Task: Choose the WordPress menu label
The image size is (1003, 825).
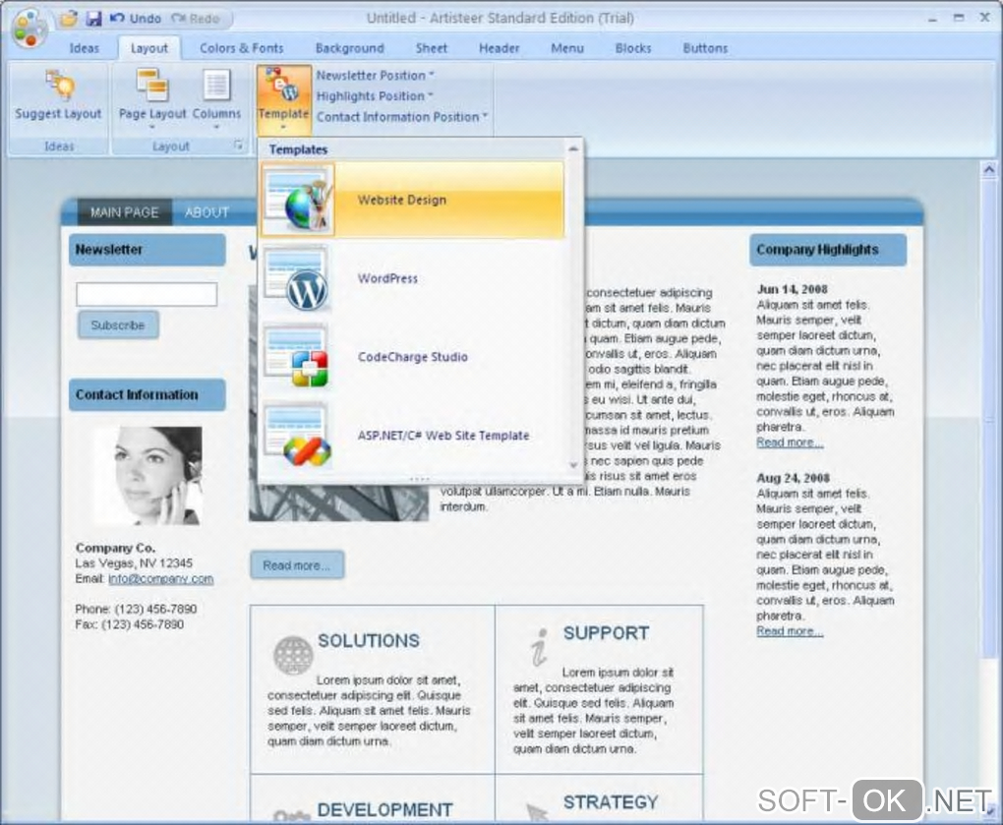Action: tap(387, 279)
